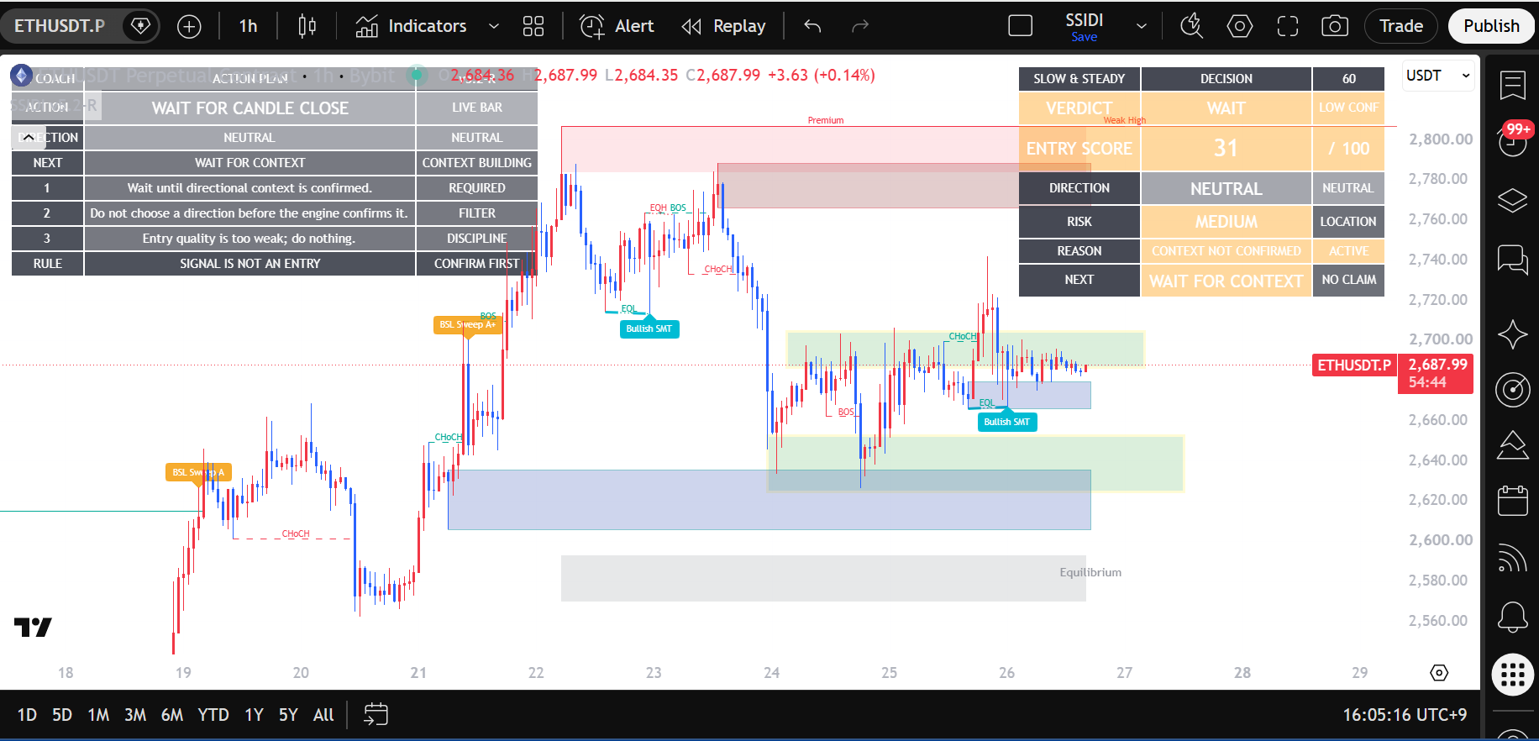
Task: Enter fullscreen mode
Action: click(1288, 26)
